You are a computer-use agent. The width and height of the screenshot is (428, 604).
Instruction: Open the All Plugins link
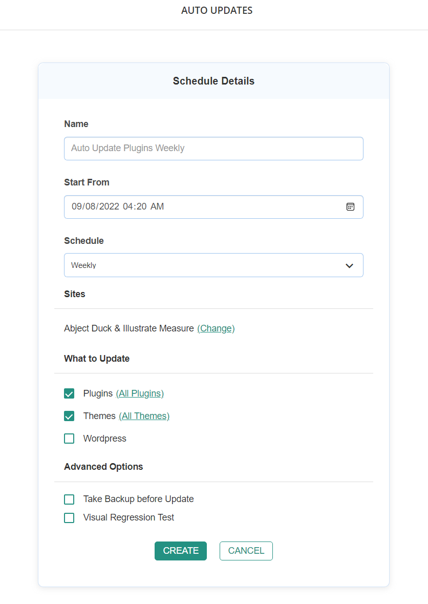coord(140,393)
